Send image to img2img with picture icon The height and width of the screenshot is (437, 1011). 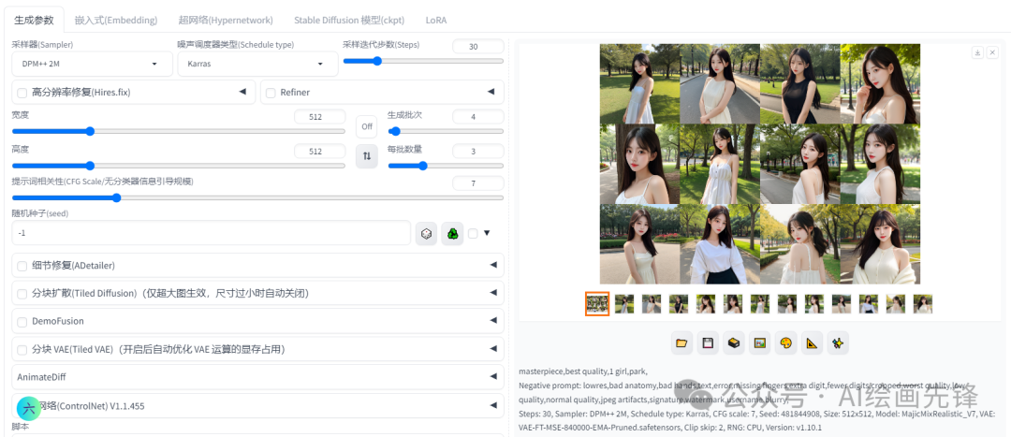pos(759,343)
